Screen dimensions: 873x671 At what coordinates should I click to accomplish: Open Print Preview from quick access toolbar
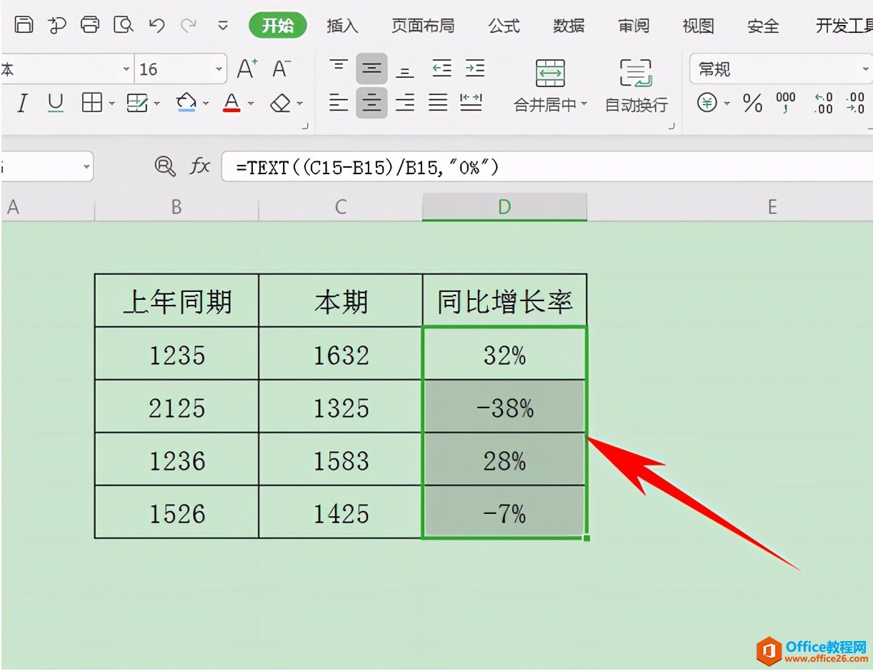tap(124, 25)
